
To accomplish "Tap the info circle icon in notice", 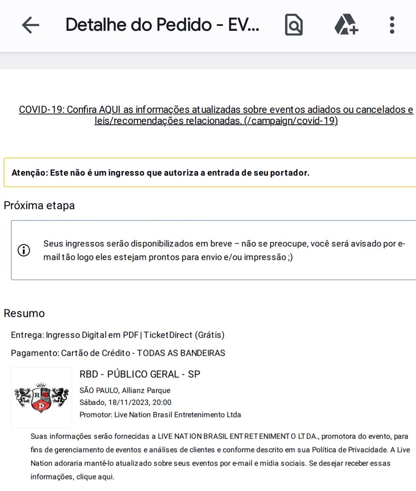I will click(x=24, y=250).
